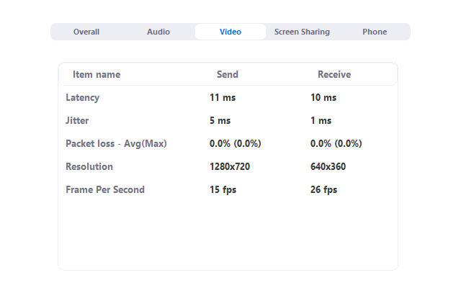Click the 640x360 receive resolution value

(x=328, y=166)
